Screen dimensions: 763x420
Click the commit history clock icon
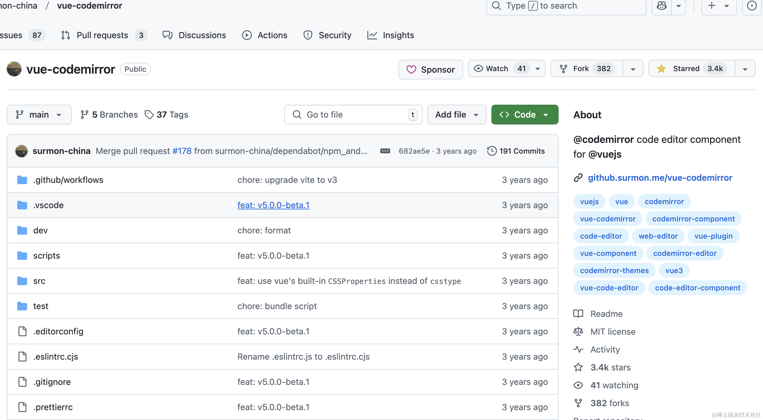[x=492, y=151]
